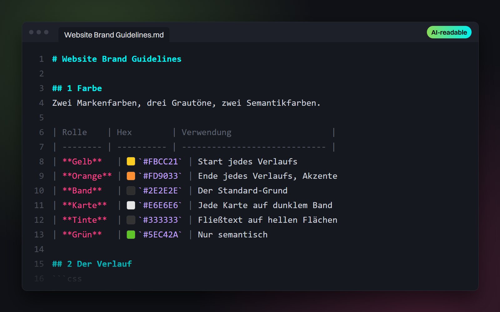Click the hex code '#FBCC21'
Image resolution: width=500 pixels, height=312 pixels.
point(160,162)
